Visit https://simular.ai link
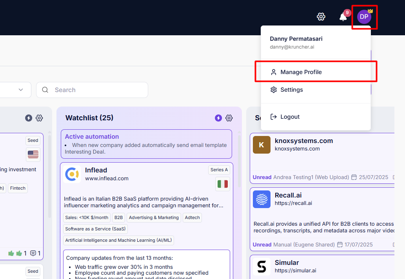 pos(295,270)
